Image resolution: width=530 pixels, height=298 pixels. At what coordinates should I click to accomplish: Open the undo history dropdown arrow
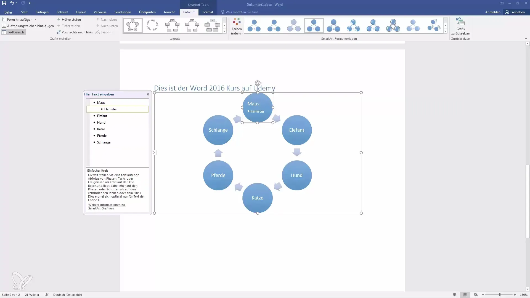(x=17, y=3)
